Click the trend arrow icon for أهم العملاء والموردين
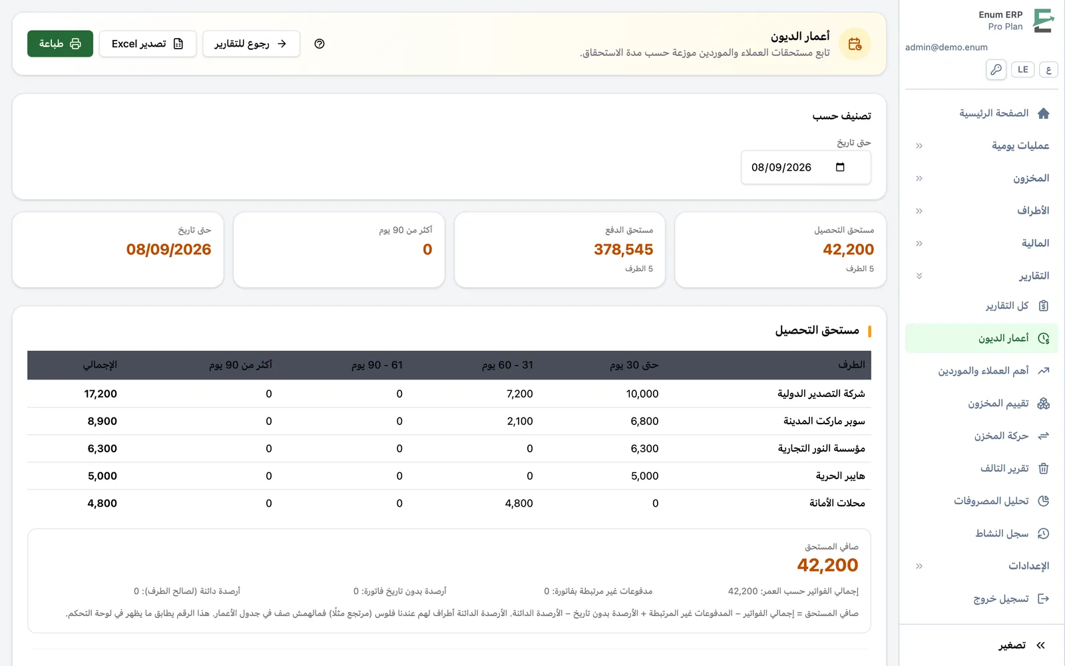Viewport: 1065px width, 666px height. point(1043,371)
